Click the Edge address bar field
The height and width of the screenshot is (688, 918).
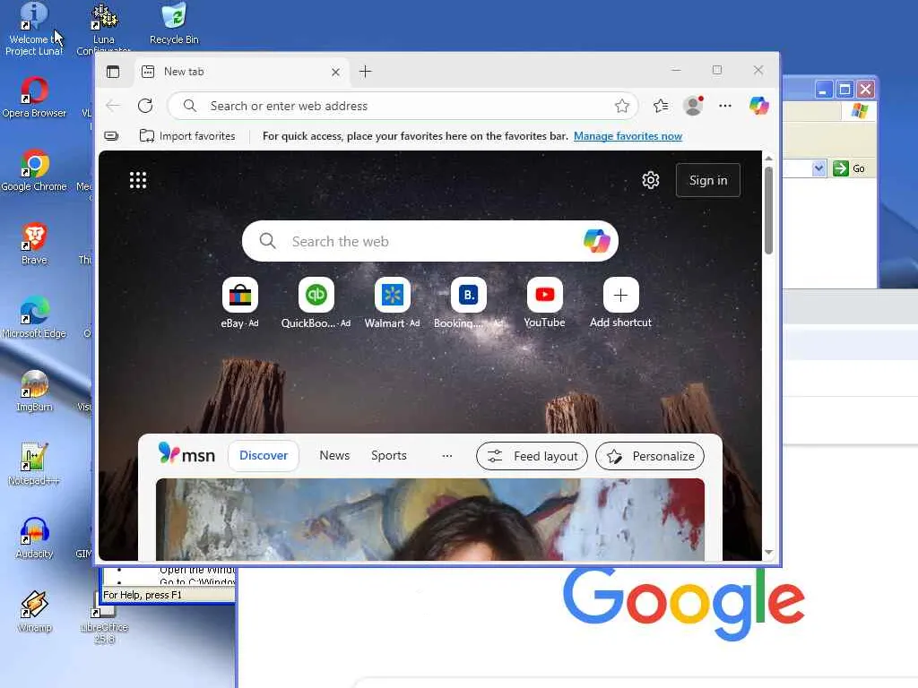403,106
